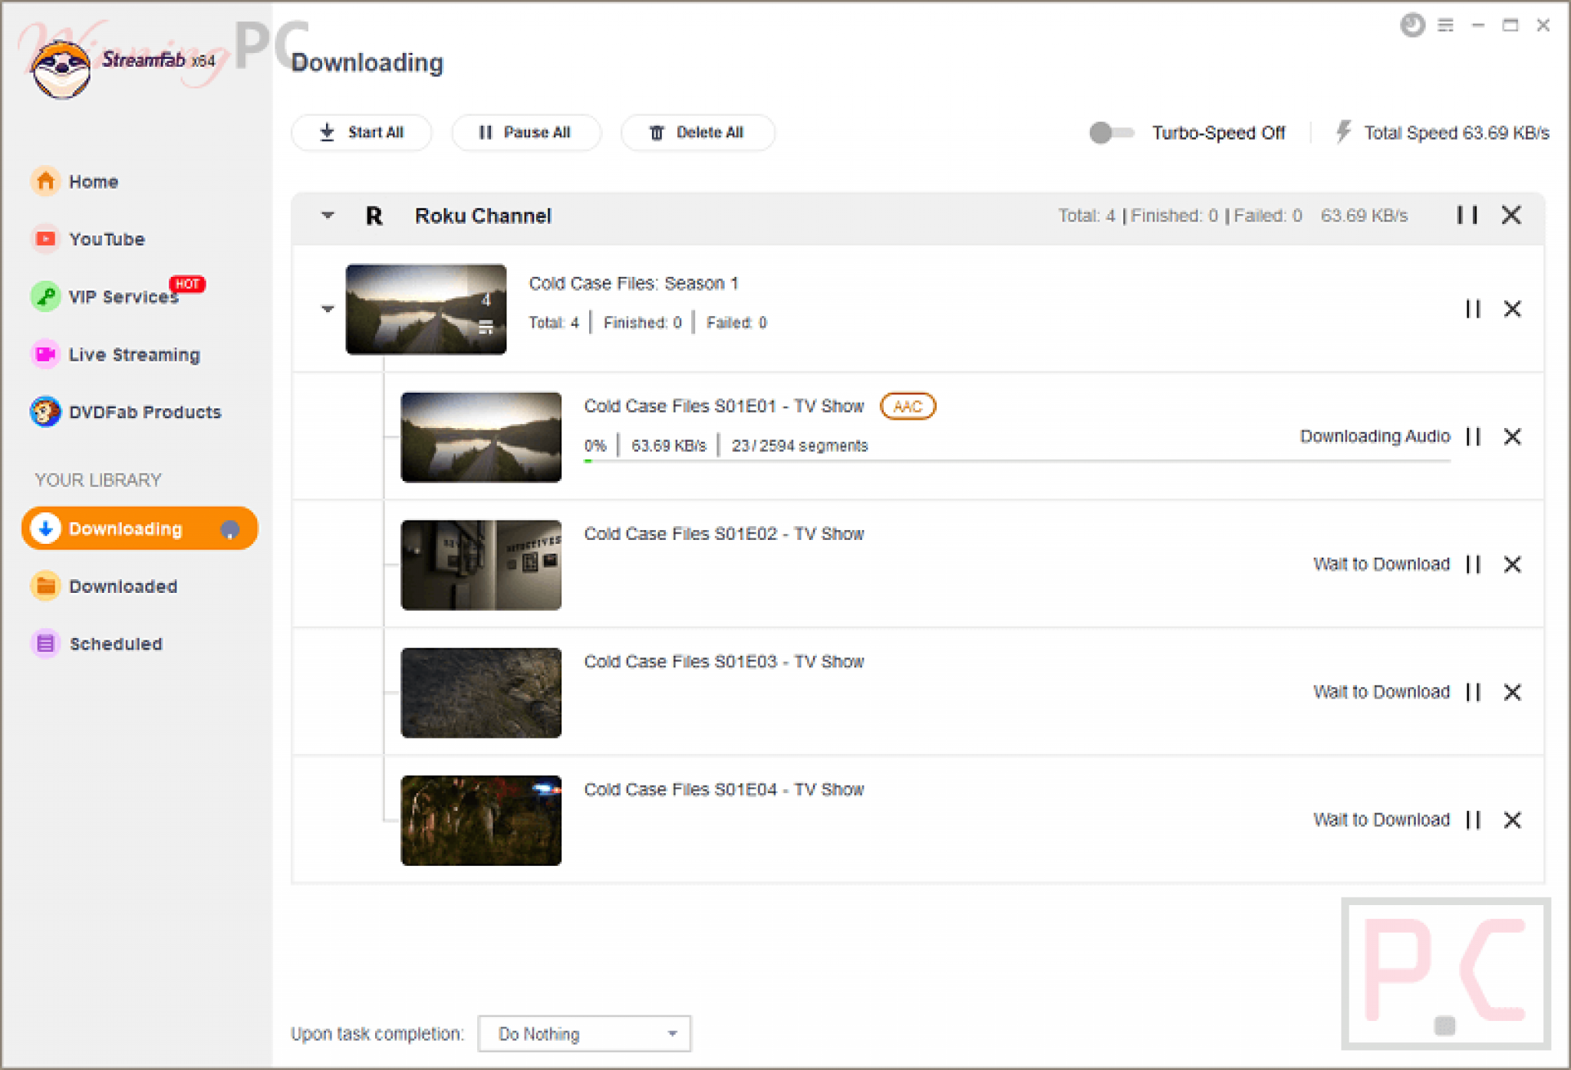The image size is (1571, 1070).
Task: Click the S01E02 episode thumbnail
Action: (481, 565)
